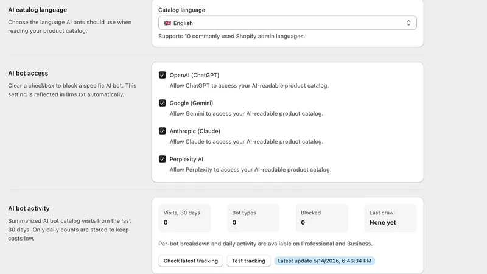Uncheck the Perplexity AI checkbox
The width and height of the screenshot is (487, 274).
point(162,159)
